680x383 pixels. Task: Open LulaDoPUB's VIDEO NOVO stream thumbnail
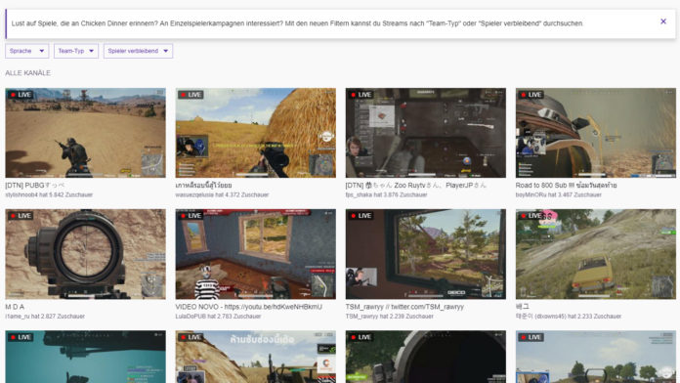[255, 254]
